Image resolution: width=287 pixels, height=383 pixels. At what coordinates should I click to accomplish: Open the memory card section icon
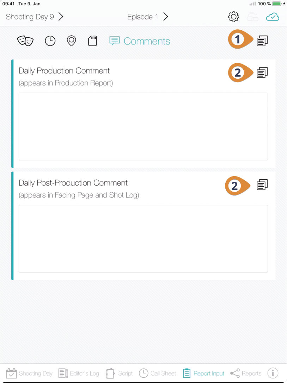pyautogui.click(x=92, y=41)
